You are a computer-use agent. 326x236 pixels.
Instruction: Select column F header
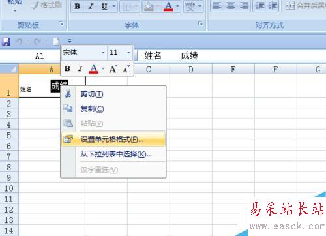click(x=276, y=70)
